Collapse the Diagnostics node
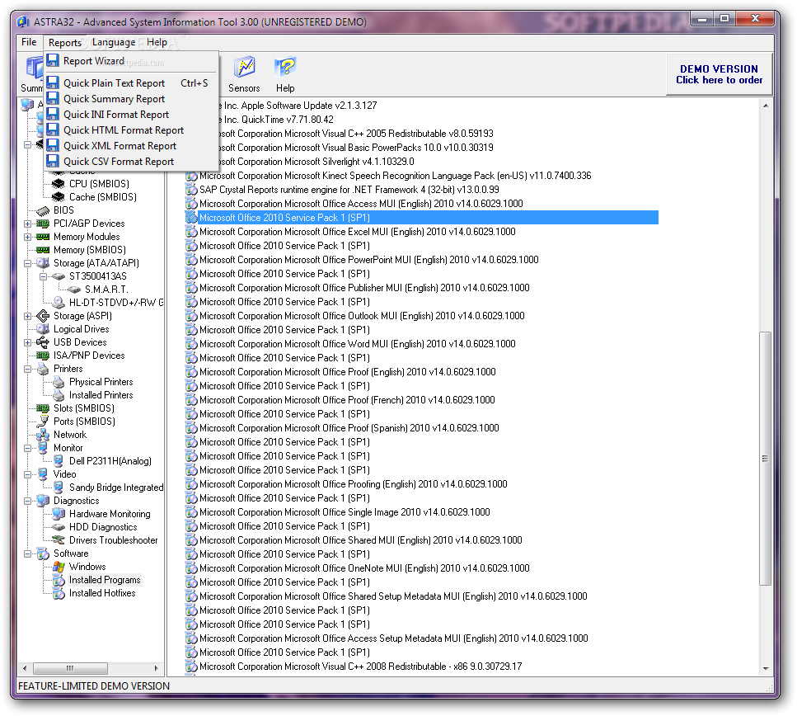797x716 pixels. (x=27, y=501)
